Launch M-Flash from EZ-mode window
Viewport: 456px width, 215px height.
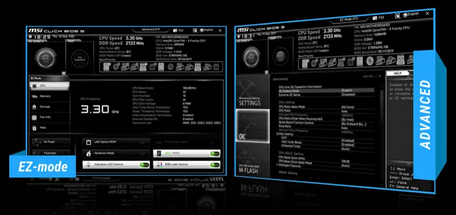click(x=51, y=142)
